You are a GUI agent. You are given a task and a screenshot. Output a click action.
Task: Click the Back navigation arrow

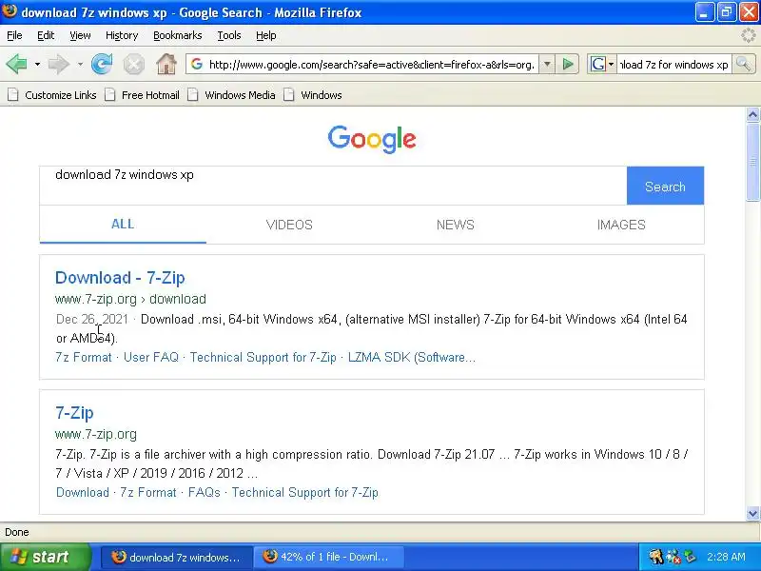tap(17, 64)
